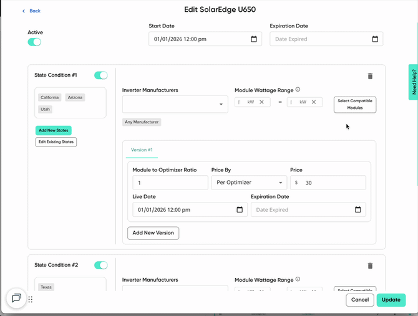Click the Back link
The image size is (418, 316).
pos(35,11)
